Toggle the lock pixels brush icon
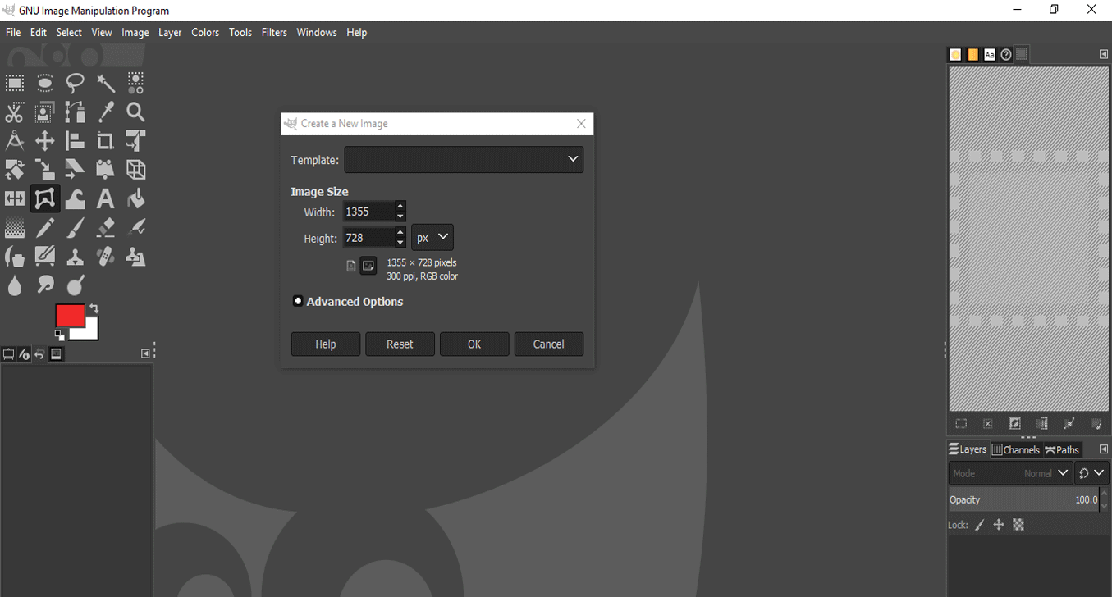The image size is (1112, 597). 979,525
